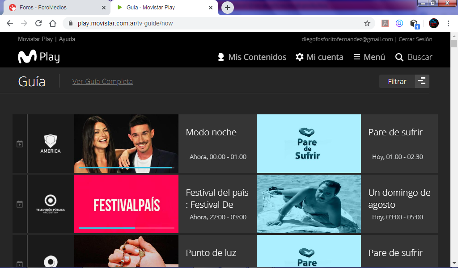
Task: Close the Foros - ForoMedios tab
Action: tap(103, 8)
